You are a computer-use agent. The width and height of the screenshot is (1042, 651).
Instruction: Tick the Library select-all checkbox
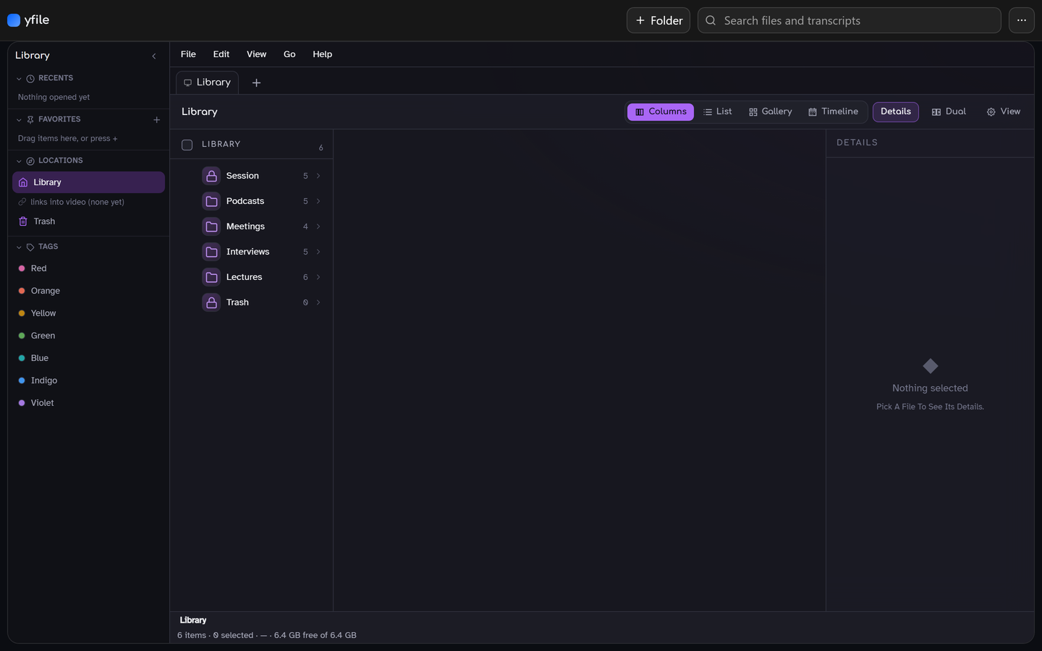(x=187, y=145)
